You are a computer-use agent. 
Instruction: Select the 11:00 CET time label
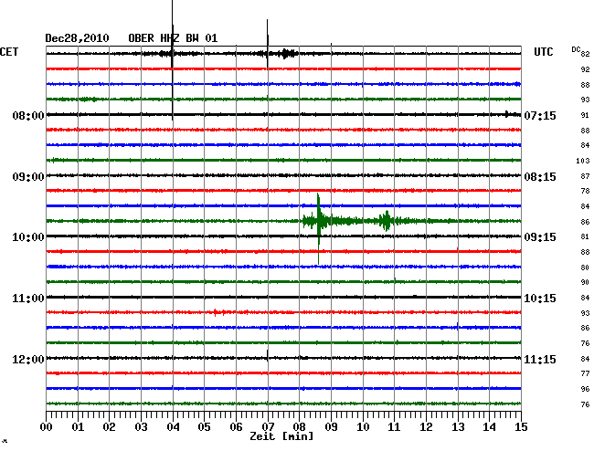point(28,299)
